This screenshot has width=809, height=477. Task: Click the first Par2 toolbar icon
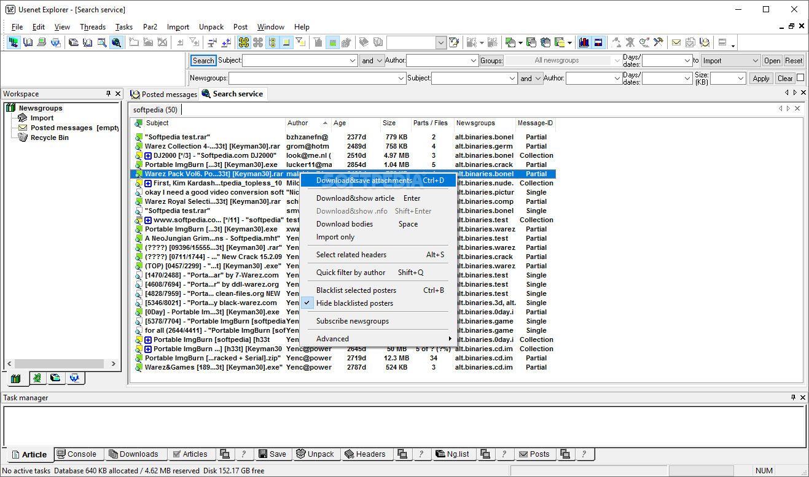pyautogui.click(x=472, y=42)
